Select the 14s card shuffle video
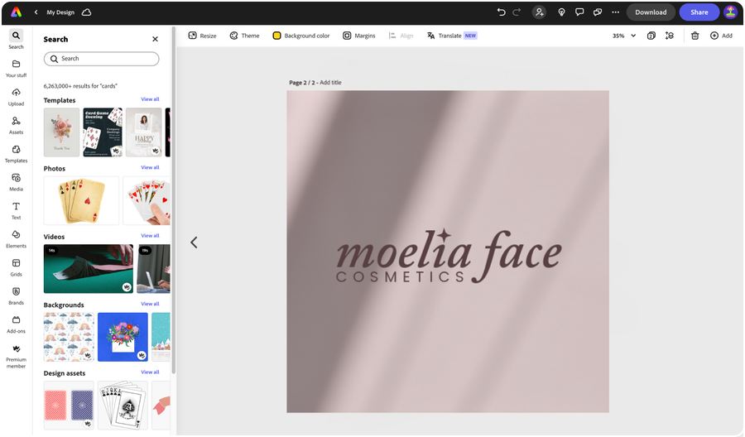The width and height of the screenshot is (745, 437). point(89,269)
